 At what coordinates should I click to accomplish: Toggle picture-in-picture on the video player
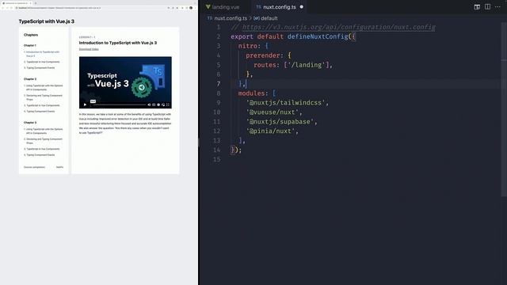coord(163,104)
